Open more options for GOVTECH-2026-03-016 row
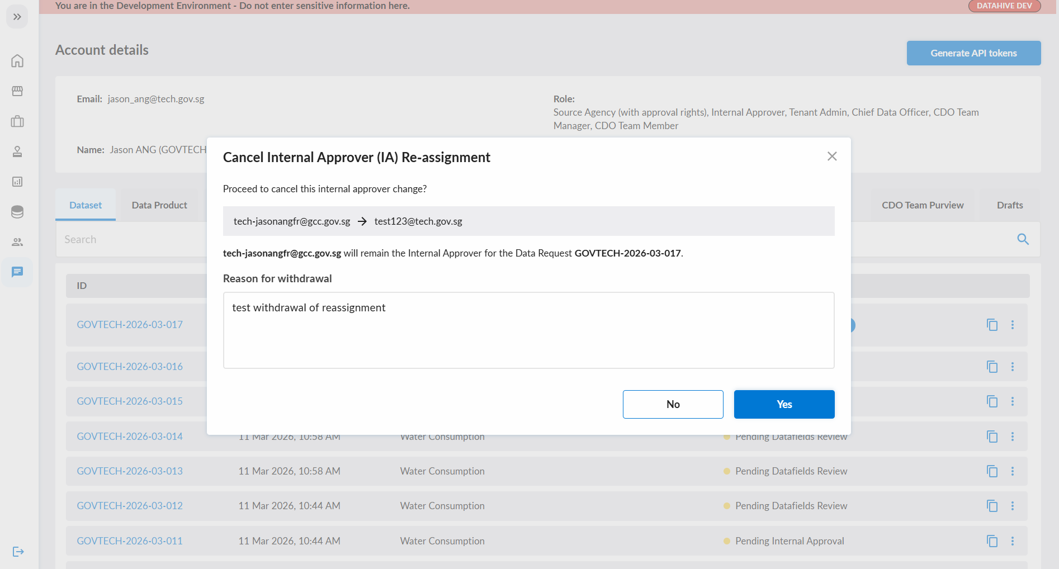This screenshot has width=1059, height=569. click(1012, 367)
